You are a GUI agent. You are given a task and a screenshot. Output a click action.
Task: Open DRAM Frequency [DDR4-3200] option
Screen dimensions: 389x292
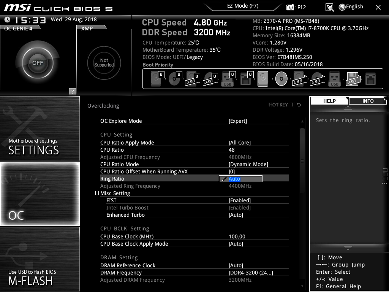coord(251,272)
